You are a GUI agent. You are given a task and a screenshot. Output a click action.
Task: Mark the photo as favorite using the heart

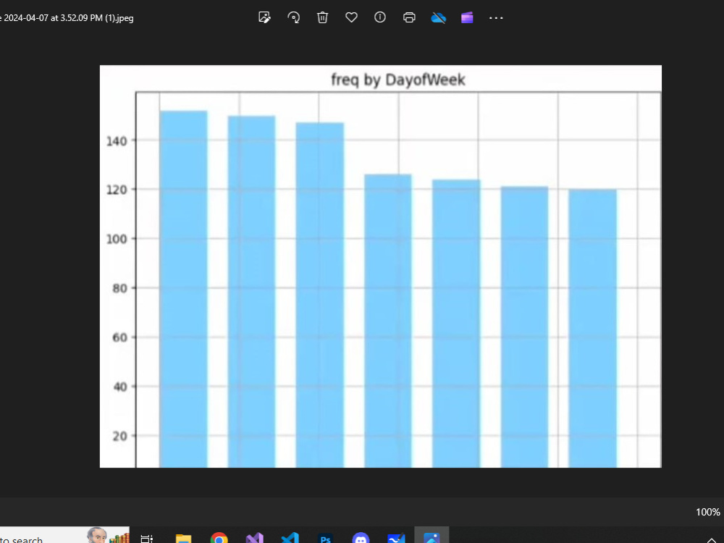(x=351, y=17)
